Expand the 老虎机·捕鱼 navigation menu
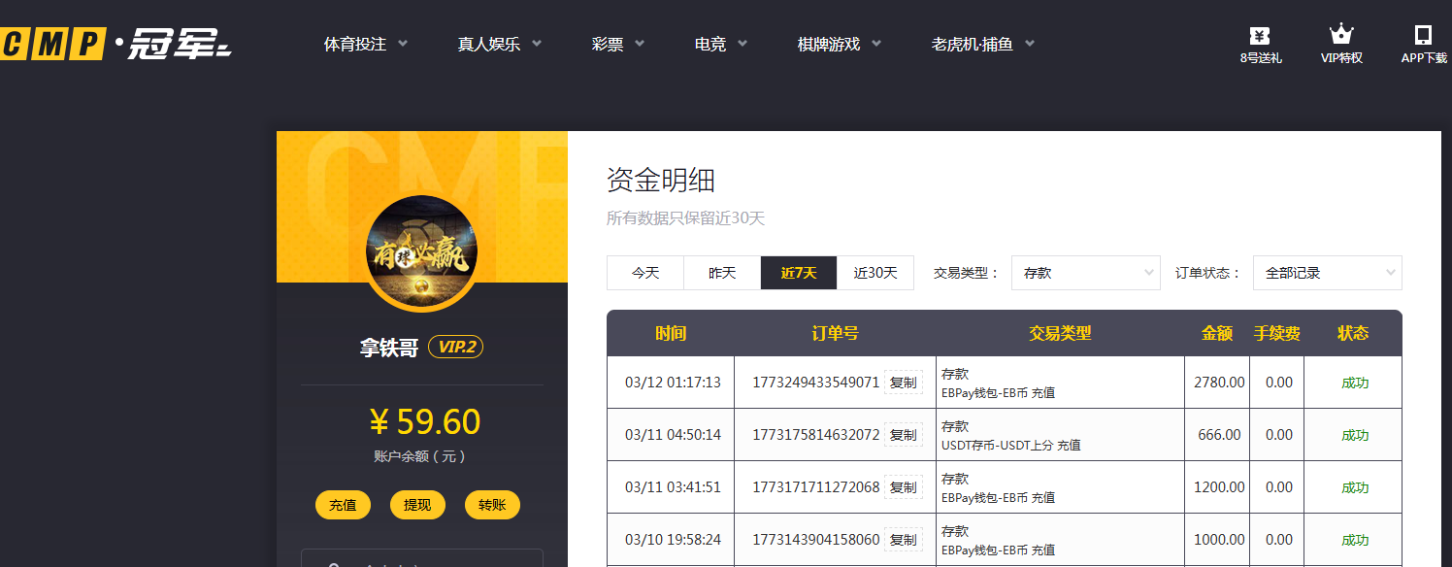Image resolution: width=1452 pixels, height=567 pixels. click(x=982, y=44)
